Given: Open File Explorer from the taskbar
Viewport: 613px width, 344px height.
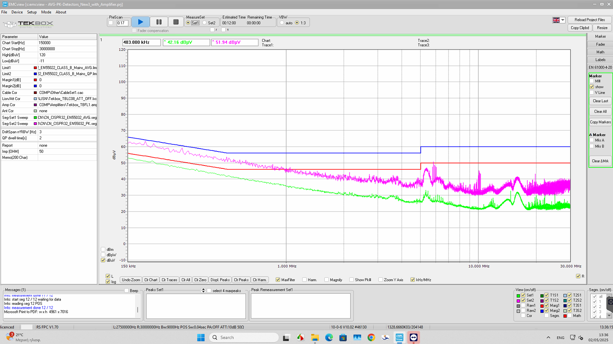Looking at the screenshot, I should click(x=315, y=338).
